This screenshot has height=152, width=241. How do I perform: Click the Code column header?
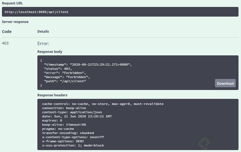[x=7, y=32]
